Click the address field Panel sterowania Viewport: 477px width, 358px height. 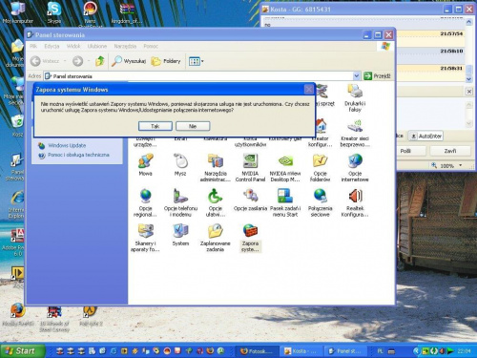(198, 76)
